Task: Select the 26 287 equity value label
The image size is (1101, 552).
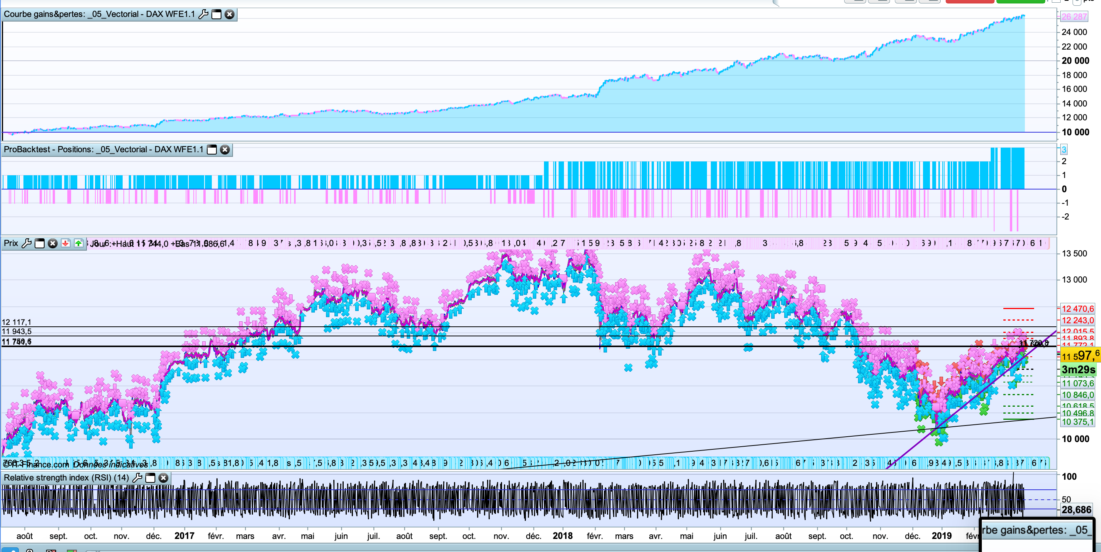Action: pos(1074,17)
